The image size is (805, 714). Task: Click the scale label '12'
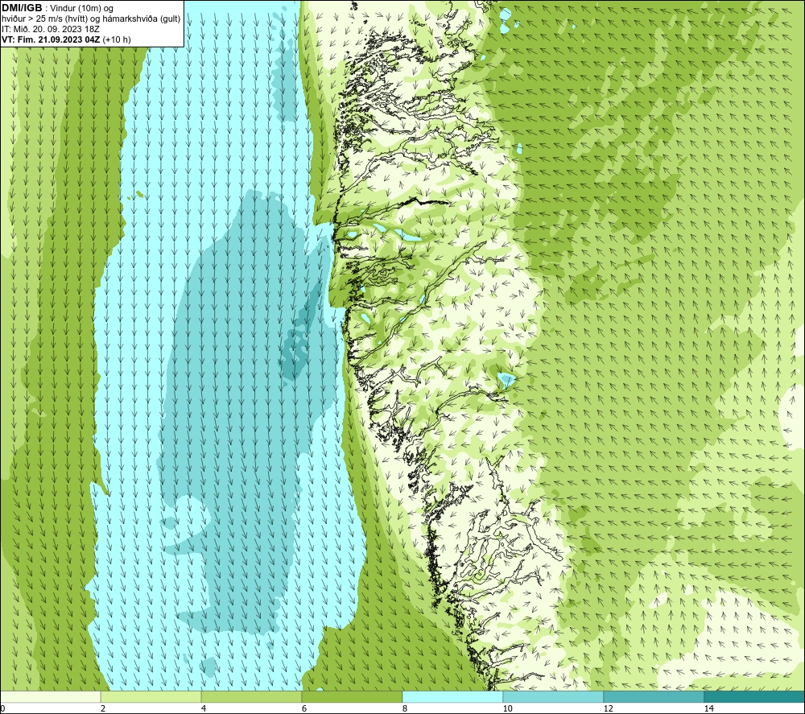click(608, 709)
